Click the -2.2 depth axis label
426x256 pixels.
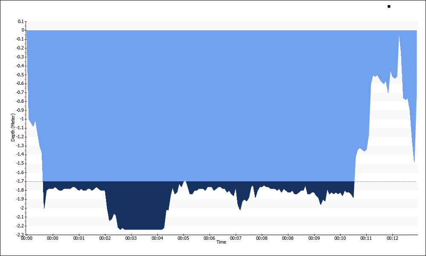[x=20, y=226]
